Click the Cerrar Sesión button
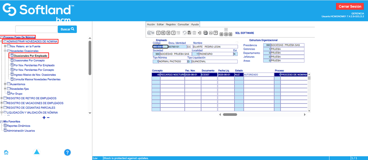The height and width of the screenshot is (160, 368). click(350, 6)
